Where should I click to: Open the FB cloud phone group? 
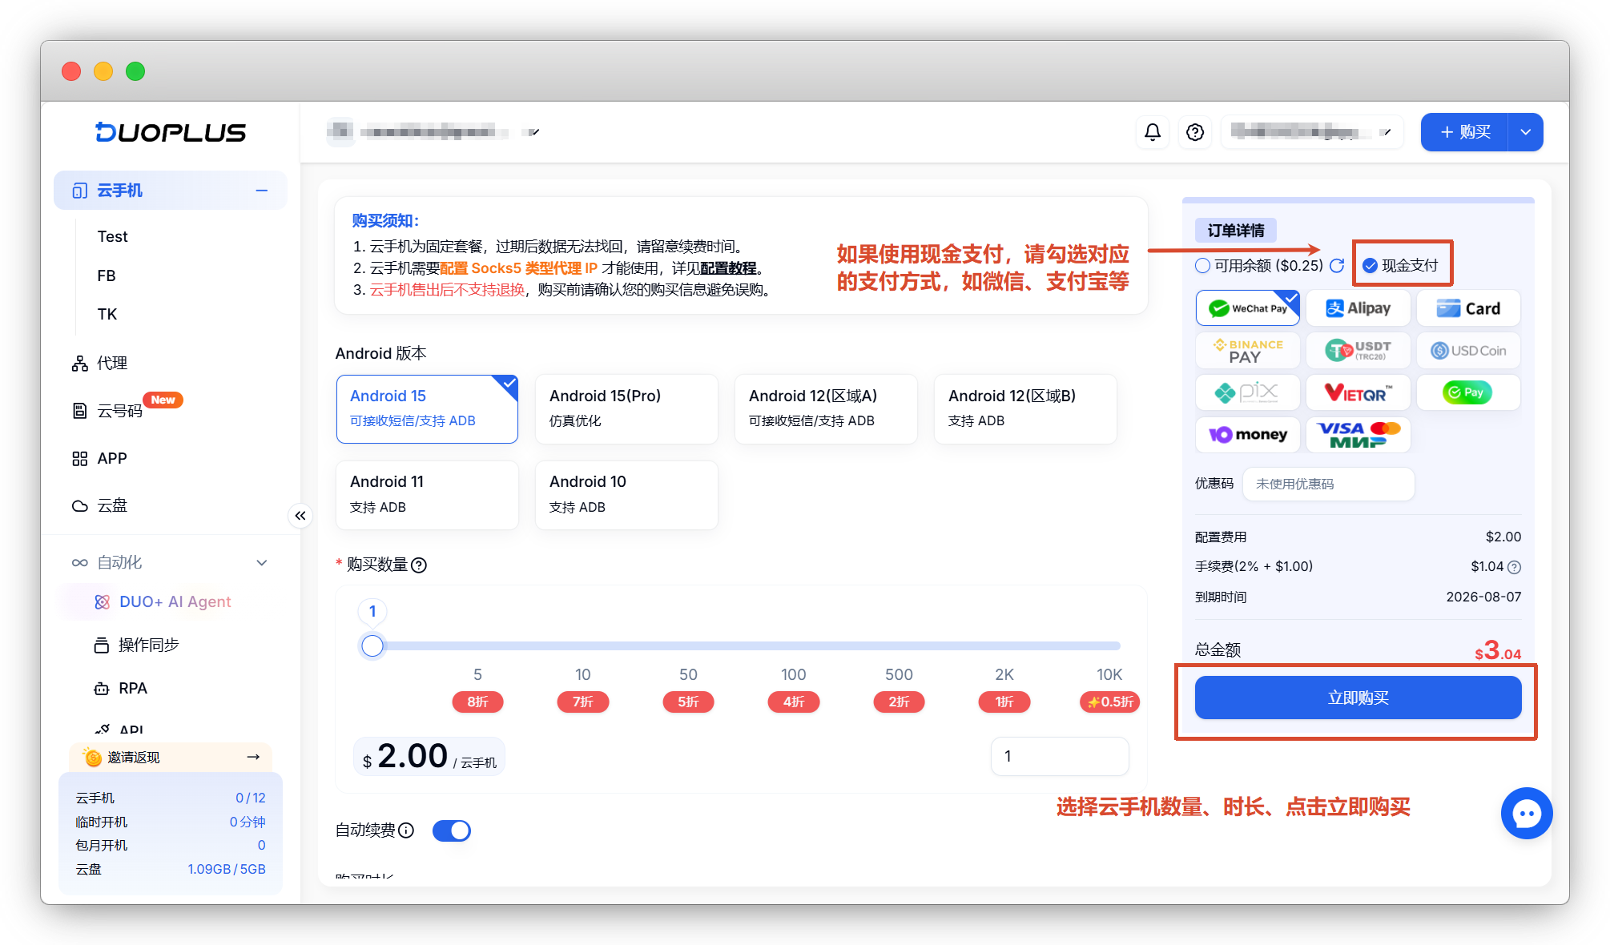point(107,276)
